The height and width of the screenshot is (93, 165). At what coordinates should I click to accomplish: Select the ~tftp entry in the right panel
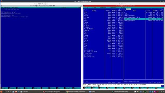click(x=144, y=14)
